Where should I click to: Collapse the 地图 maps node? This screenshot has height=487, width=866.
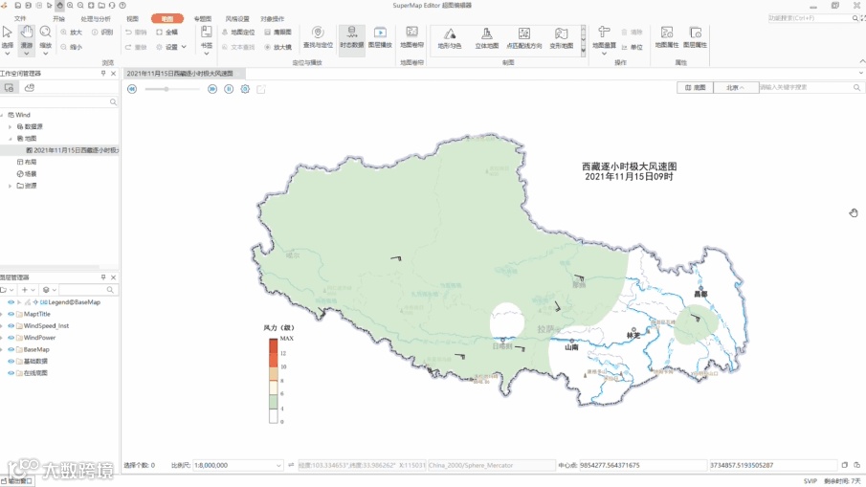coord(10,139)
